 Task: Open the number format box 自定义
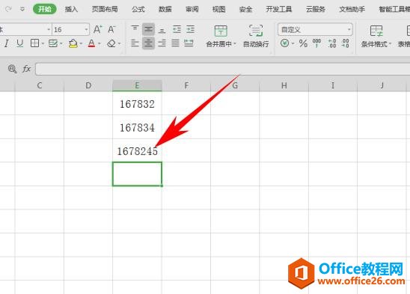[315, 29]
